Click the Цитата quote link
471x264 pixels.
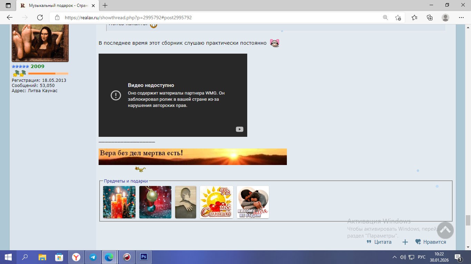click(x=379, y=242)
